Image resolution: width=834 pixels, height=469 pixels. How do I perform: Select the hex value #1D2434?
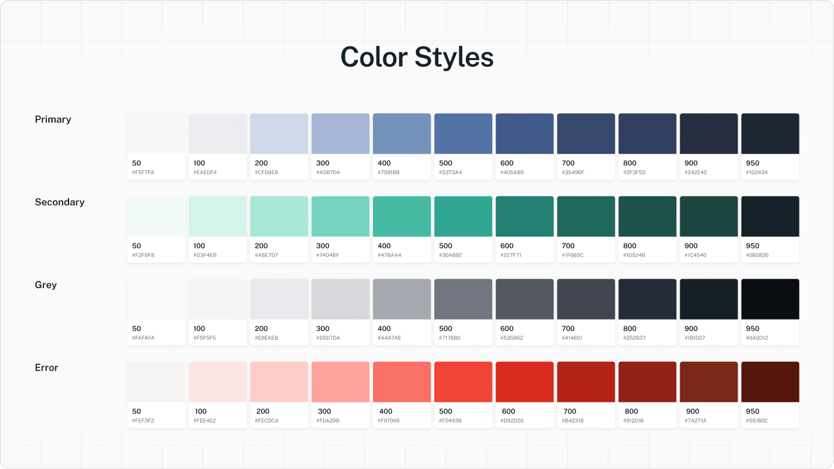757,173
